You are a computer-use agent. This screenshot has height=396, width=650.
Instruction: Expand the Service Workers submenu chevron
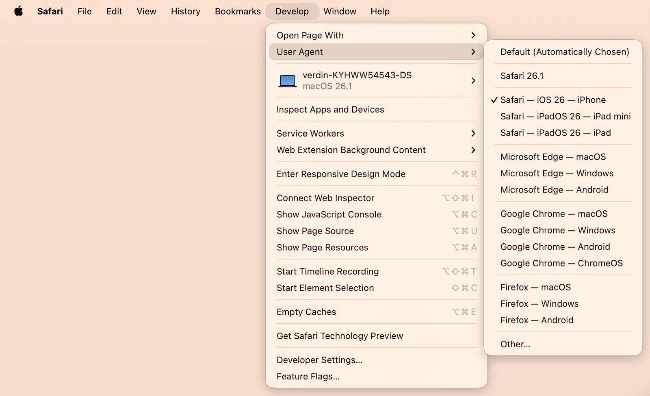pos(473,134)
